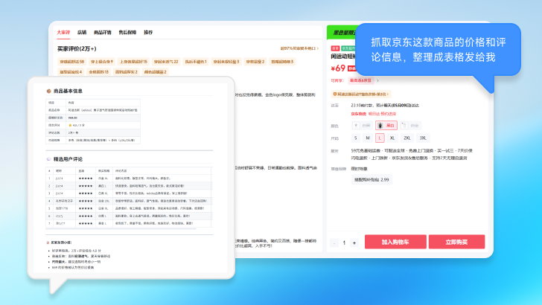Switch to the 店铺 tab

82,32
